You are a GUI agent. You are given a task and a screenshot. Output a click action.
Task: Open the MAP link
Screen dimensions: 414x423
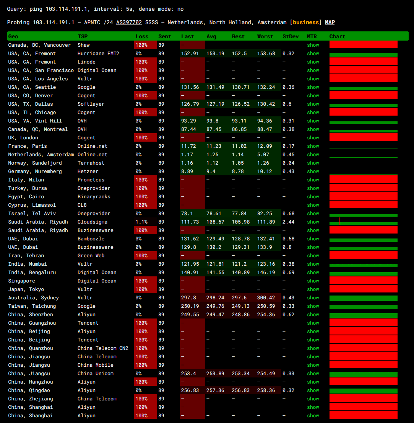tap(330, 22)
